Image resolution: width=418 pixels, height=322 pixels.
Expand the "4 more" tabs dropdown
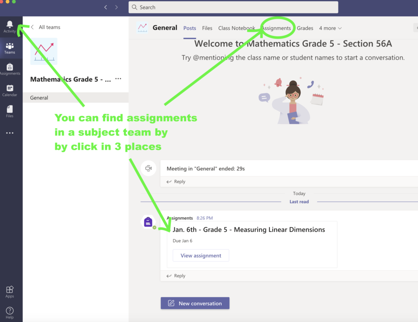(x=330, y=28)
